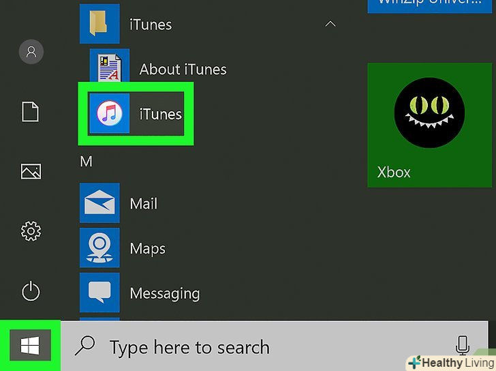The width and height of the screenshot is (496, 371).
Task: Click the iTunes app label text
Action: [161, 115]
